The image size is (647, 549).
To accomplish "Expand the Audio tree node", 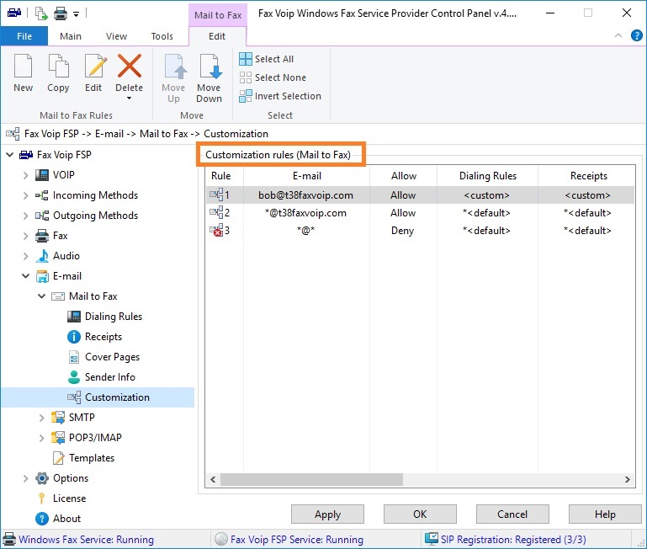I will (x=25, y=256).
